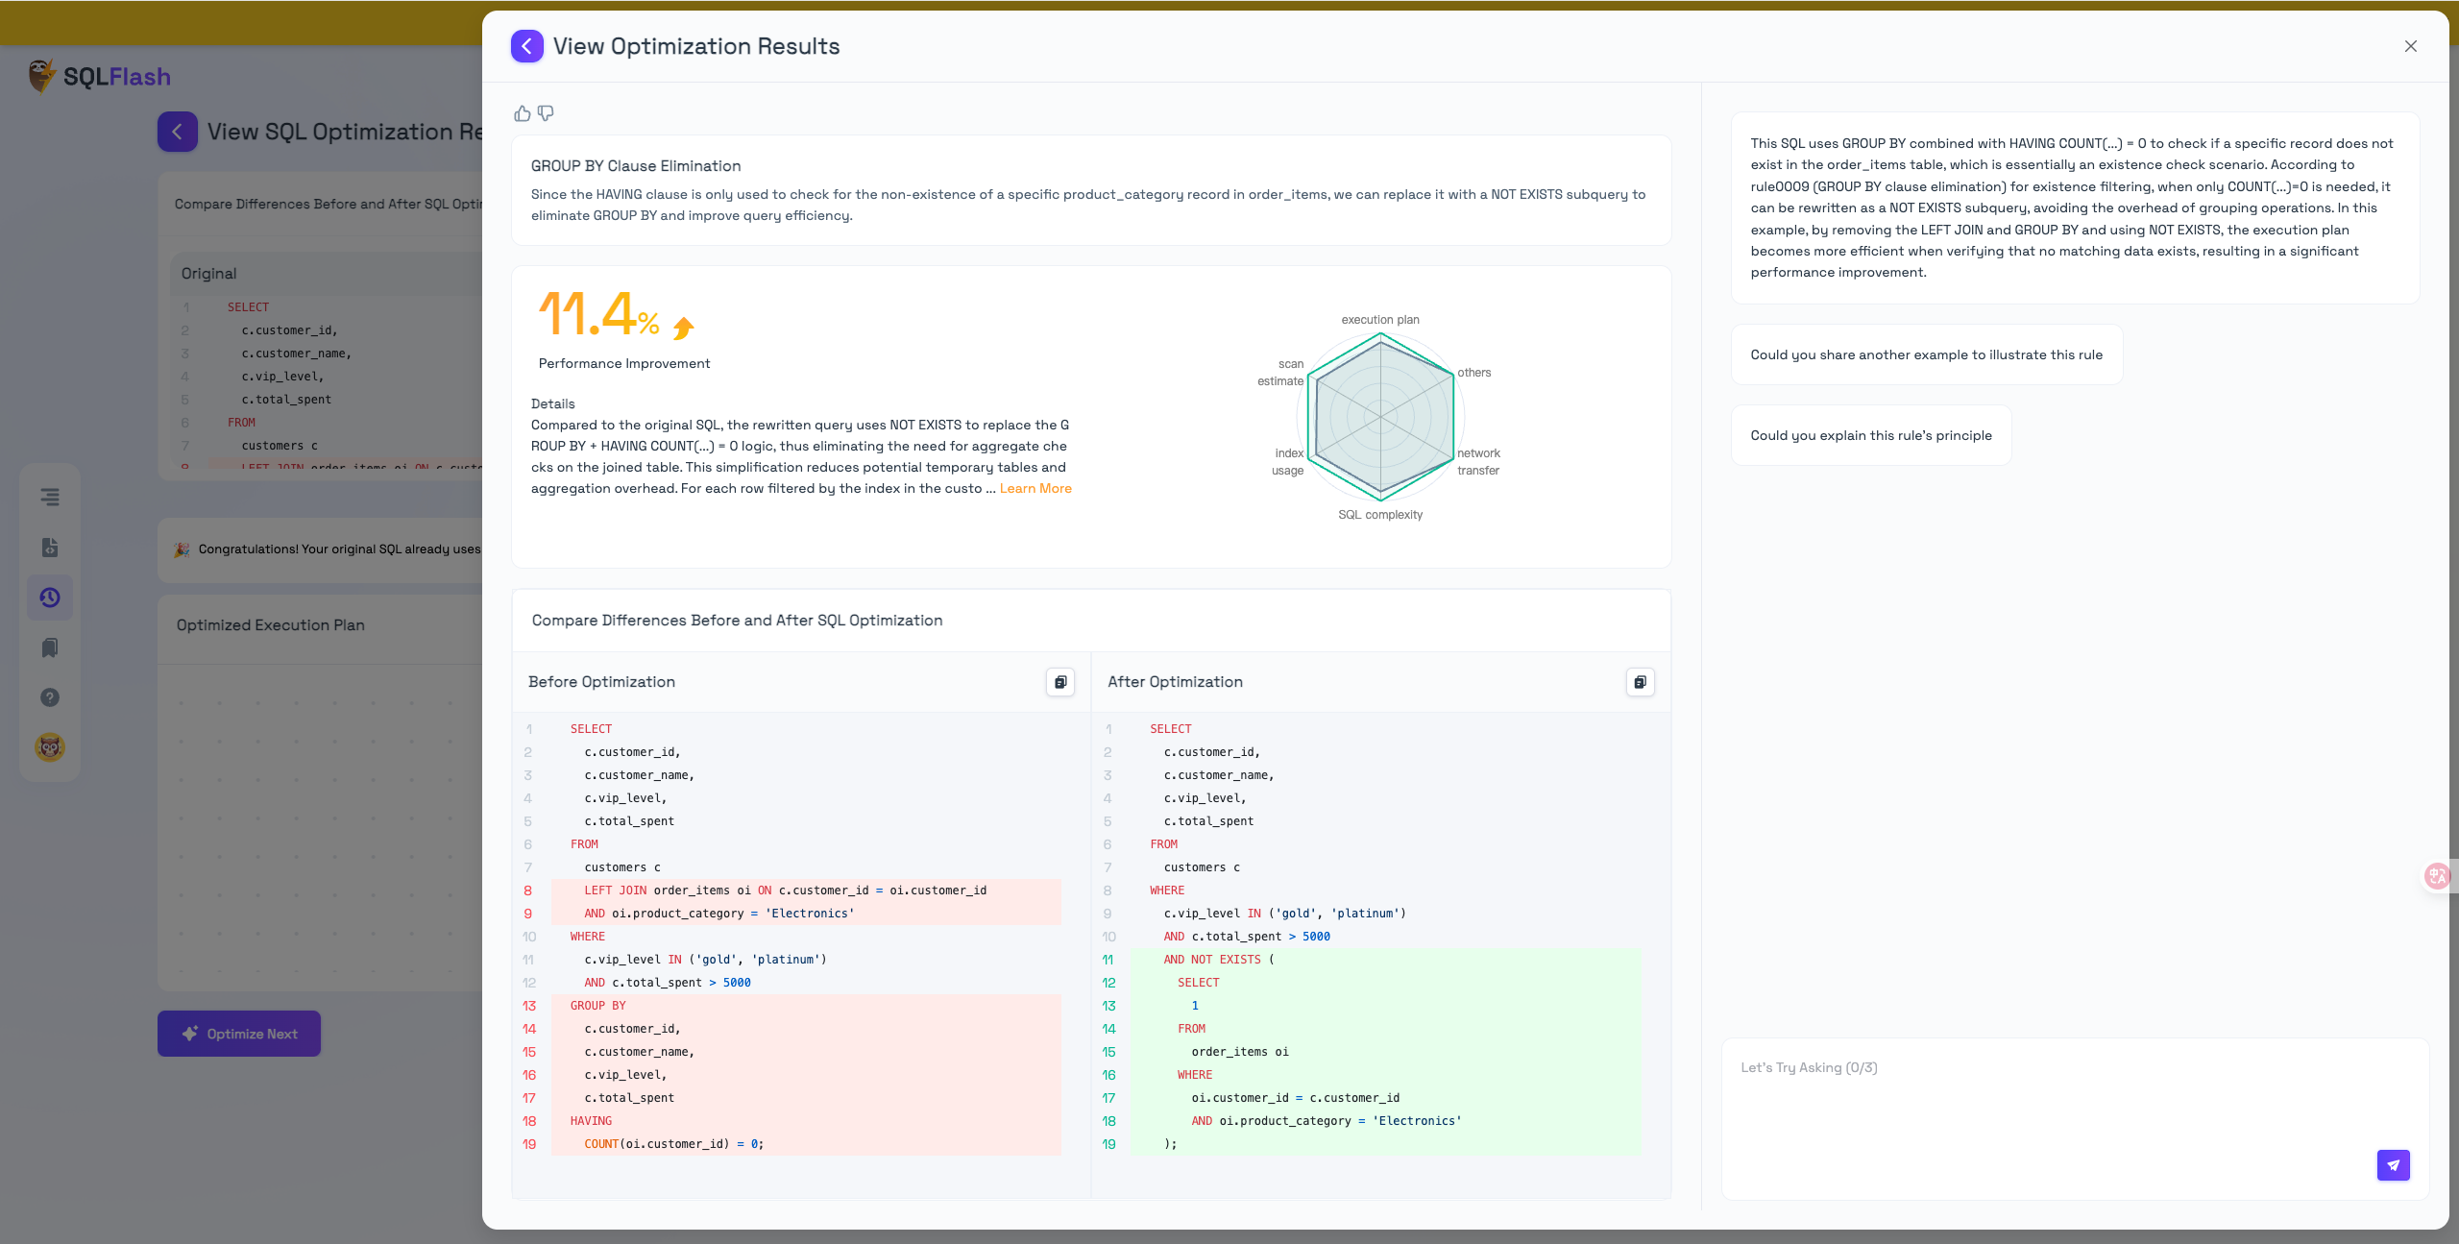Image resolution: width=2459 pixels, height=1244 pixels.
Task: Send the question with paper plane icon
Action: click(x=2393, y=1164)
